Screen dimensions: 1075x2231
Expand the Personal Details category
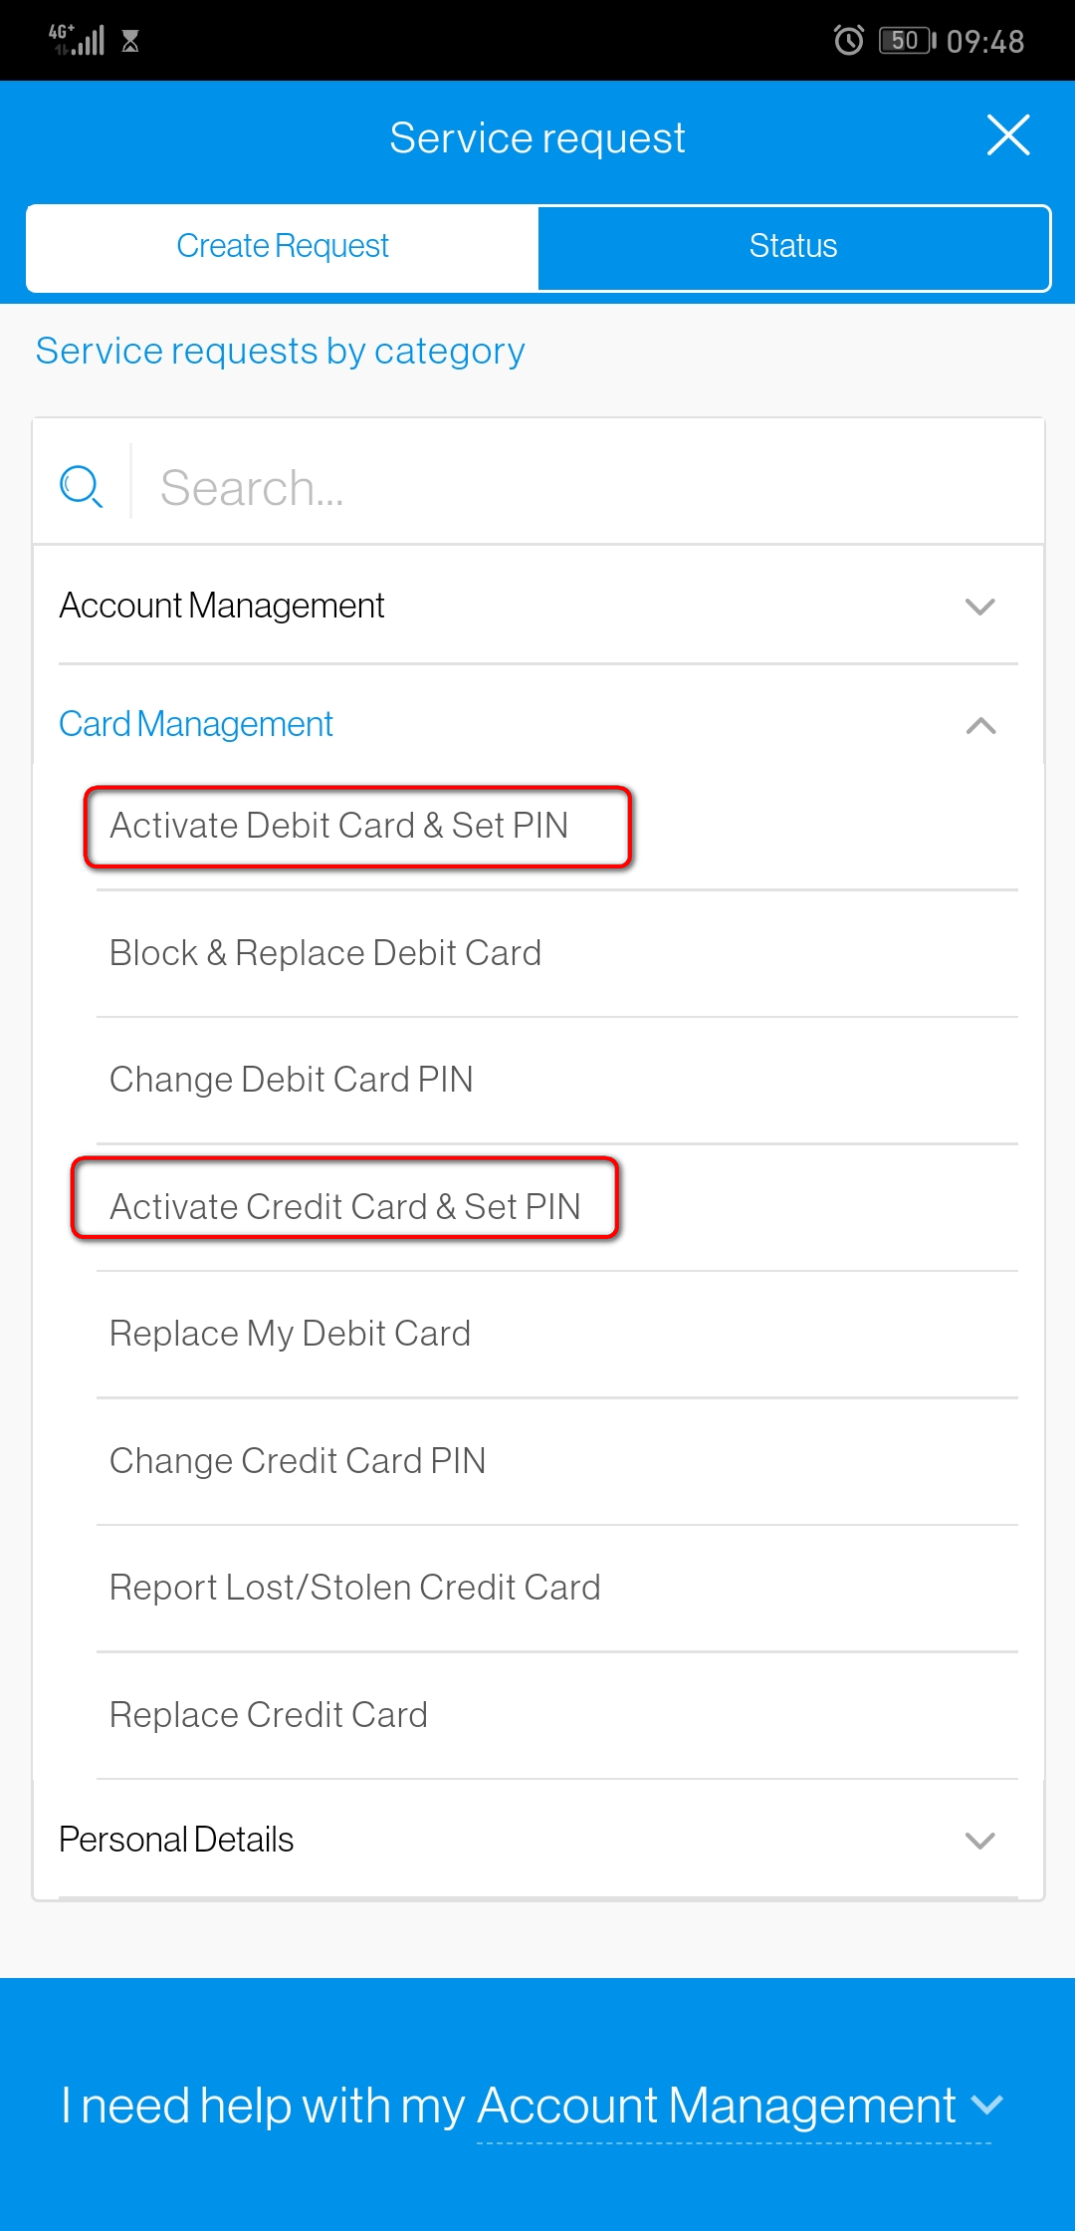[x=537, y=1839]
